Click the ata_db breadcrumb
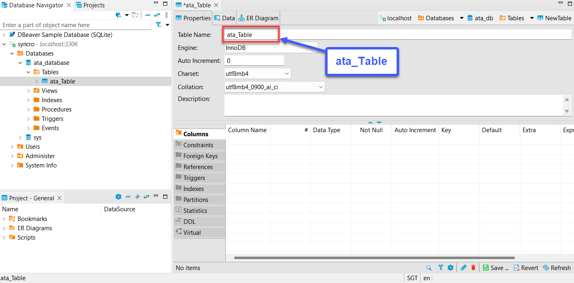 (x=480, y=18)
